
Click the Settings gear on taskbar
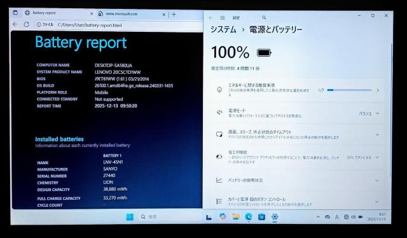275,217
